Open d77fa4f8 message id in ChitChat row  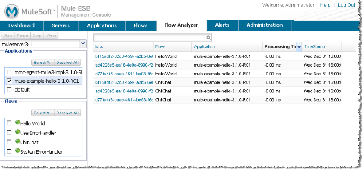tap(124, 100)
